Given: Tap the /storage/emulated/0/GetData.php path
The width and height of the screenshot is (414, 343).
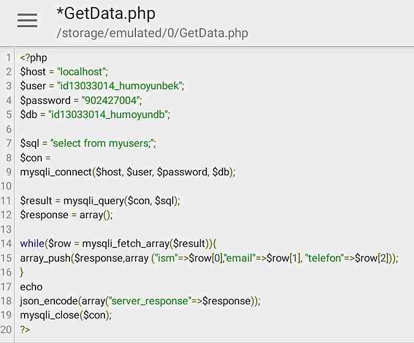Looking at the screenshot, I should pos(152,33).
